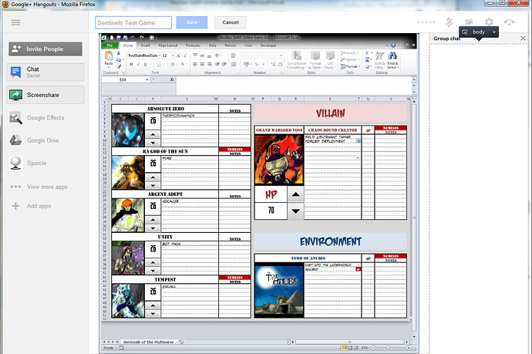Open Sort & Filter menu
The width and height of the screenshot is (532, 354).
(x=379, y=60)
